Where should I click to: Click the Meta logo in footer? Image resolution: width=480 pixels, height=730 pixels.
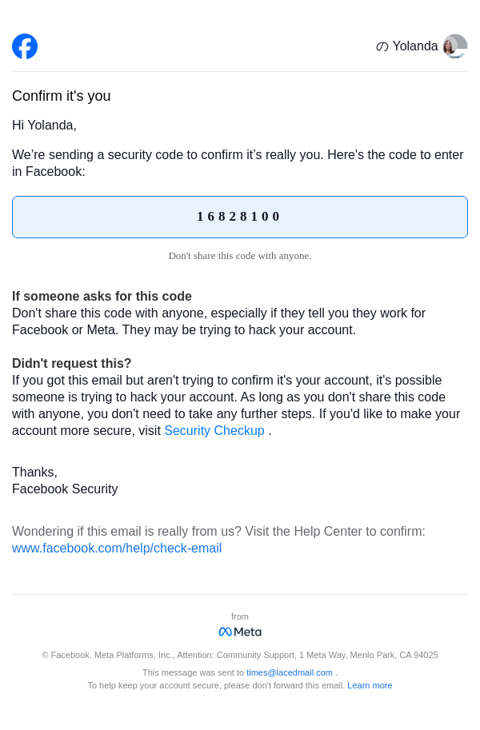click(x=240, y=632)
